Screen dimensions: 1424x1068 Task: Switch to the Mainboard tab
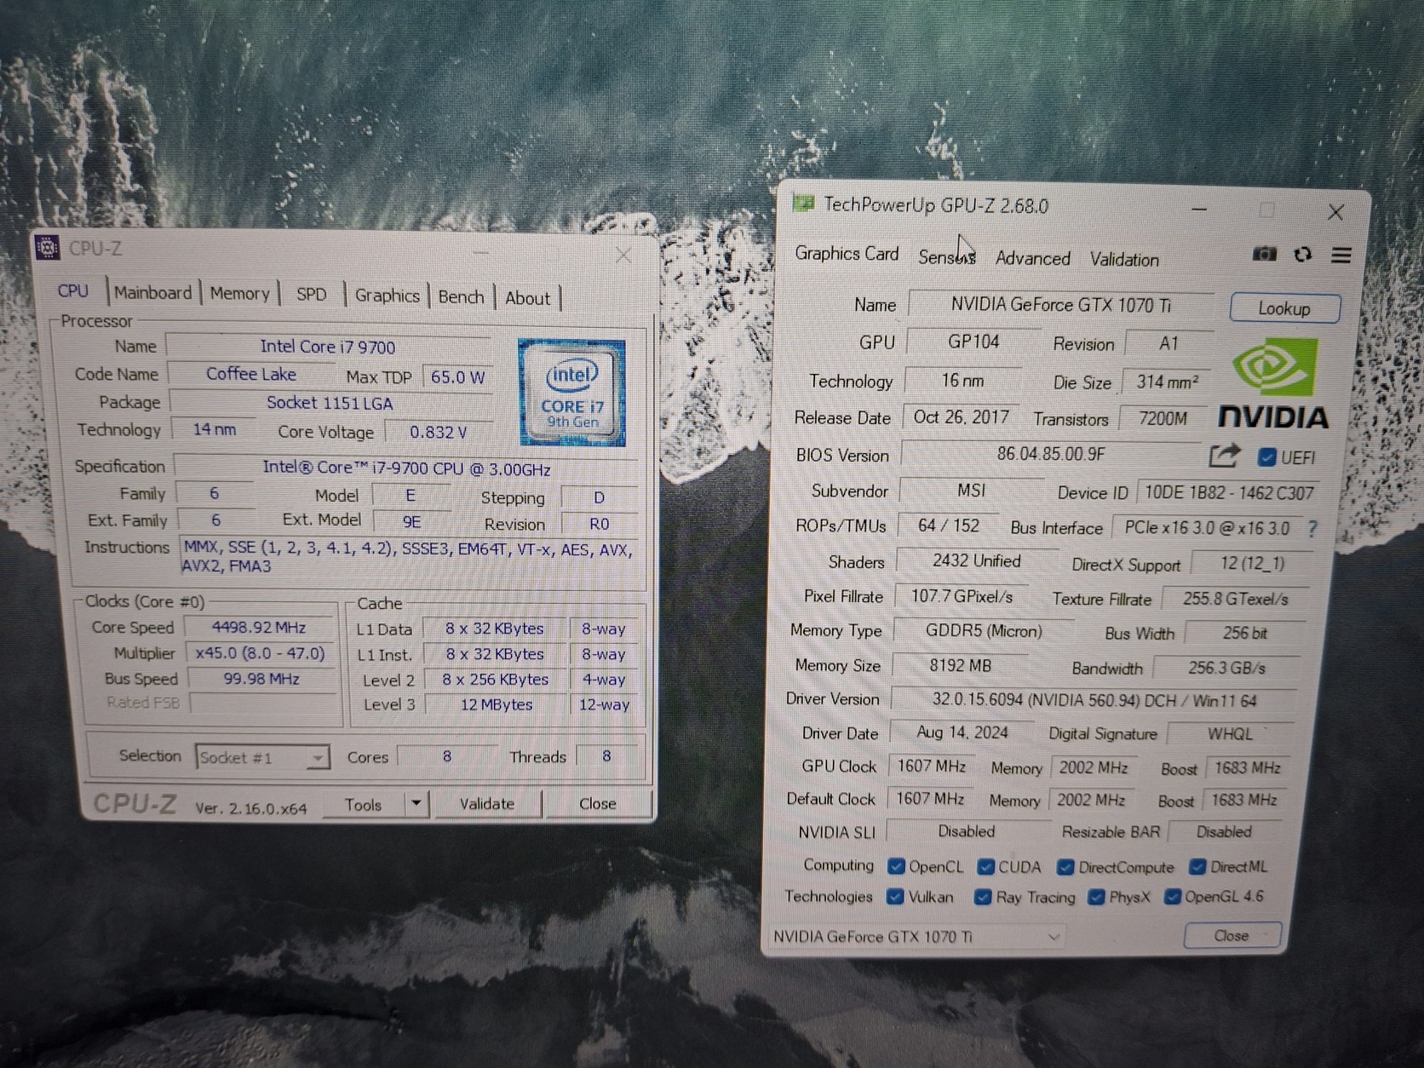pyautogui.click(x=153, y=293)
